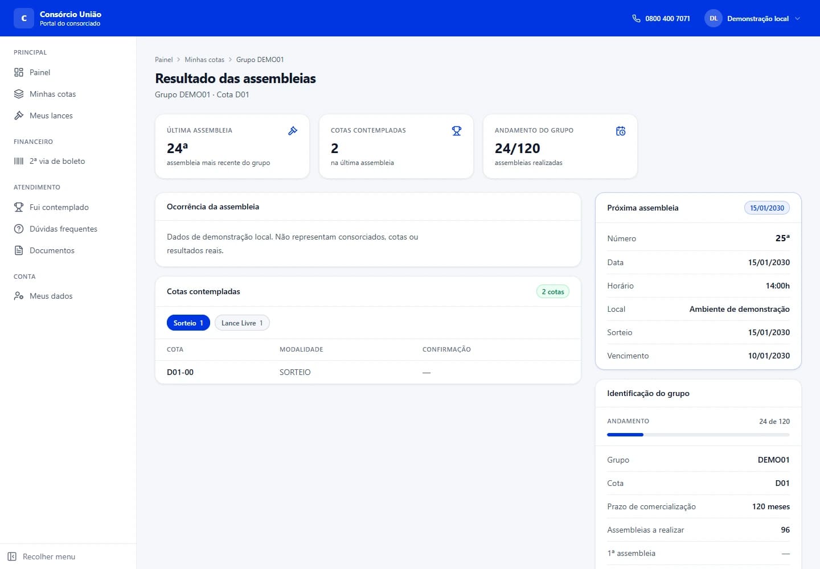Image resolution: width=820 pixels, height=569 pixels.
Task: Click the calendar icon on Andamento do grupo card
Action: [621, 131]
